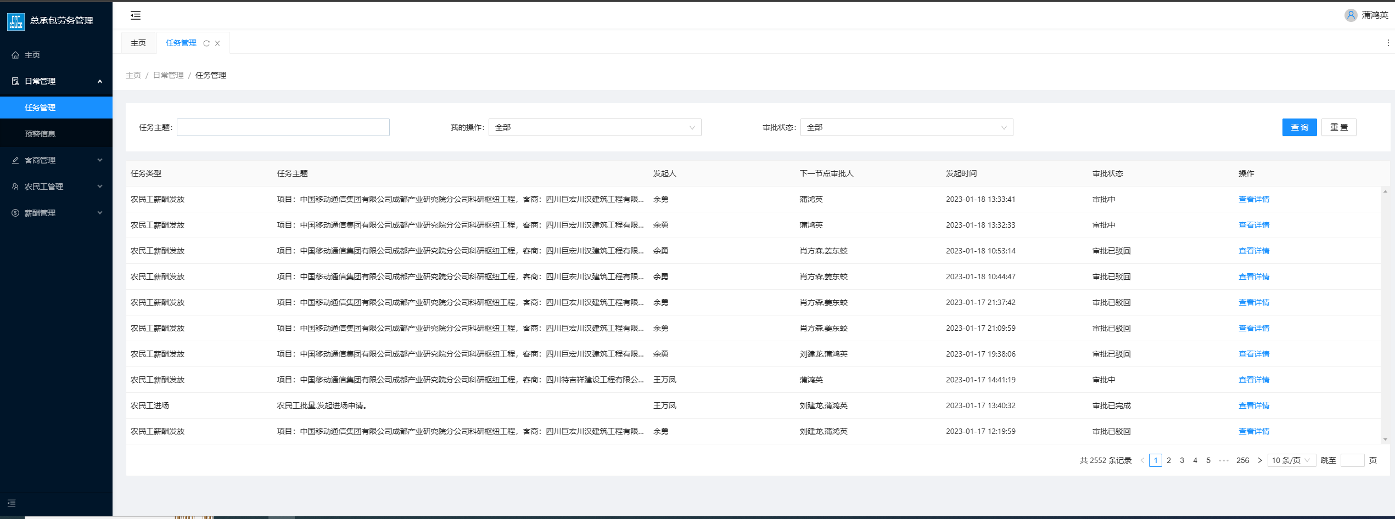
Task: Click the user name 蒲鸿英 in header
Action: click(x=1375, y=15)
